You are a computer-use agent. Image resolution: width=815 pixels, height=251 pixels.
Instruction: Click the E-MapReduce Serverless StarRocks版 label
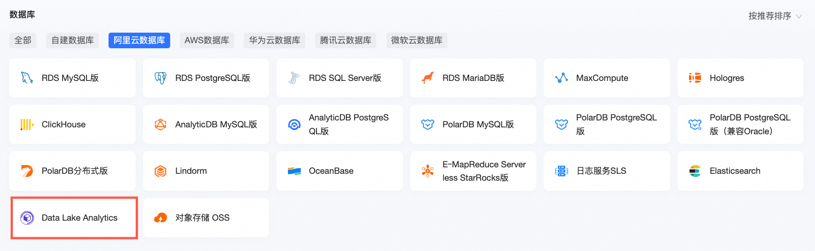(x=484, y=171)
